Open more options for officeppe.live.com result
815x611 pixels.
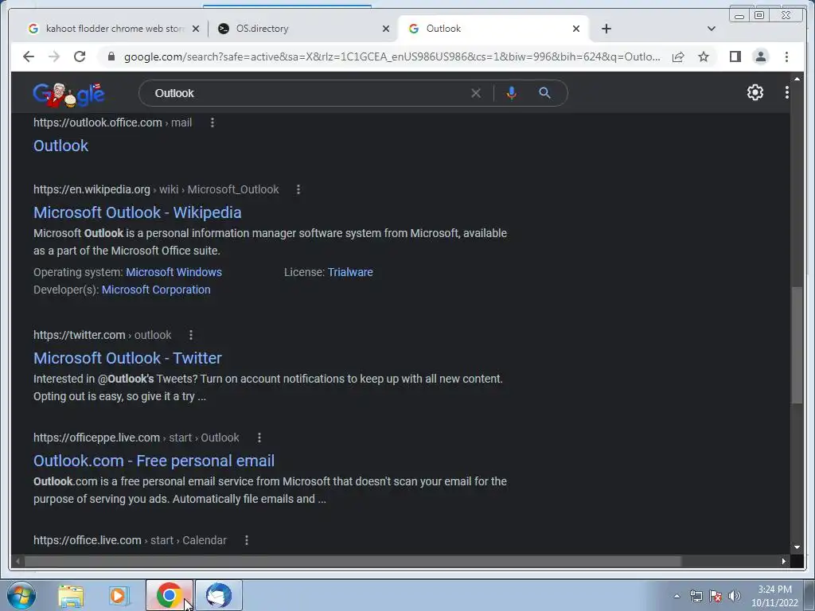tap(259, 438)
